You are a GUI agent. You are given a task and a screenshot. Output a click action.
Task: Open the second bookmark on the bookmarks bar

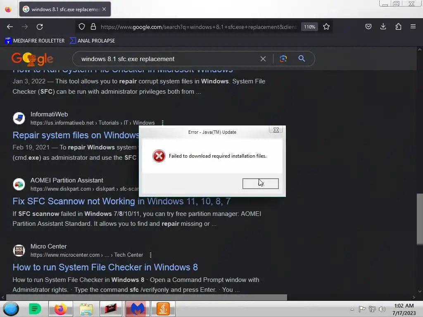coord(92,41)
